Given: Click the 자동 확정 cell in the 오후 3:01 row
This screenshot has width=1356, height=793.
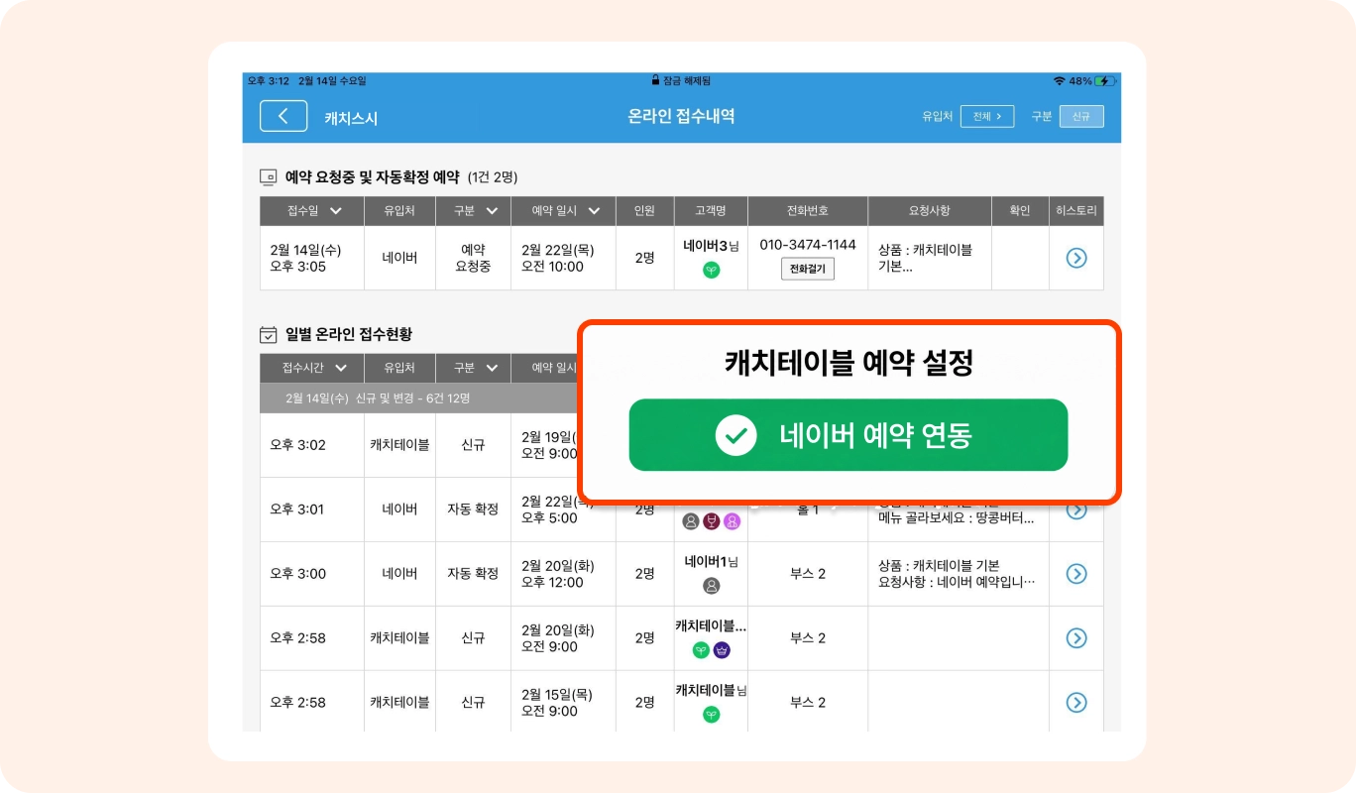Looking at the screenshot, I should [473, 510].
